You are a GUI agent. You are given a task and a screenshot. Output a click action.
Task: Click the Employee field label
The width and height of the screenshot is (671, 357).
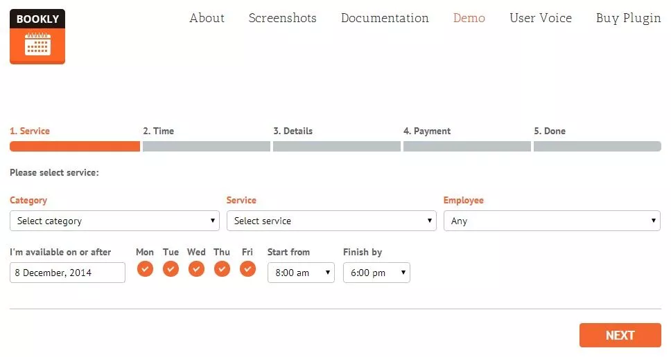tap(464, 200)
